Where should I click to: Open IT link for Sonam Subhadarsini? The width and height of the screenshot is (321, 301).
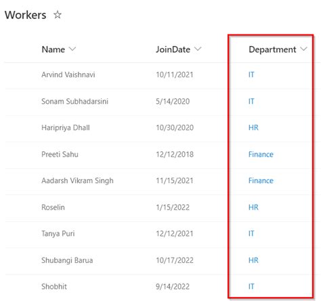point(251,101)
